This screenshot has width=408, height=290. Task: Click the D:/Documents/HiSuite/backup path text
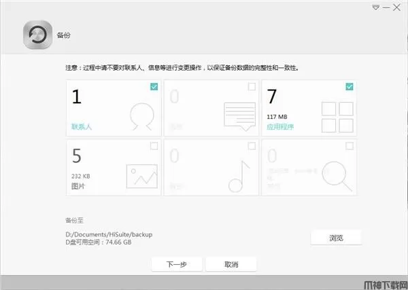[x=109, y=234]
